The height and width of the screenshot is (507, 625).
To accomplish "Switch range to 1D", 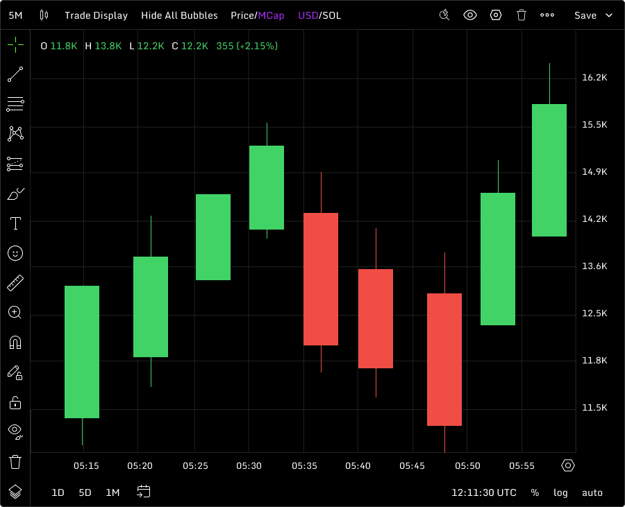I will (x=58, y=492).
